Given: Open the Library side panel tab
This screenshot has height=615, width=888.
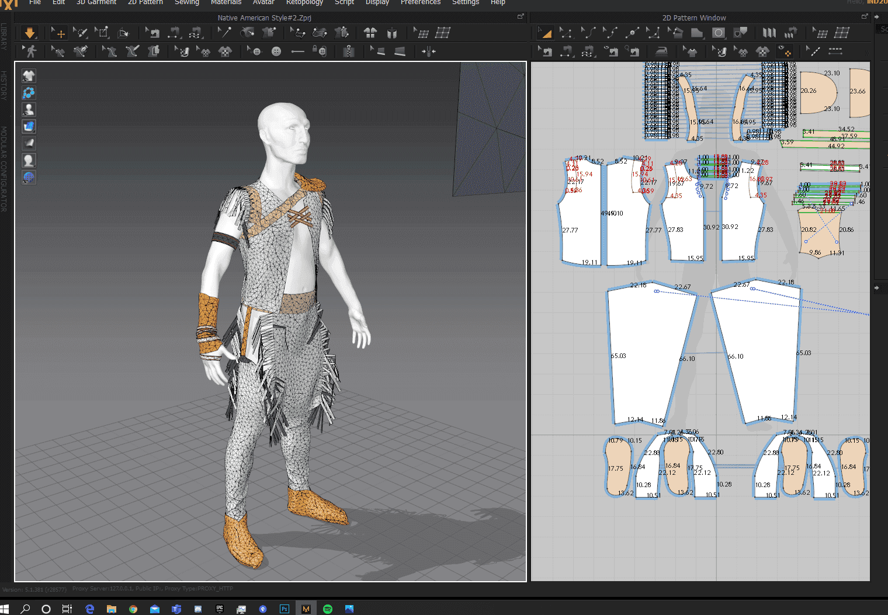Looking at the screenshot, I should pyautogui.click(x=4, y=36).
